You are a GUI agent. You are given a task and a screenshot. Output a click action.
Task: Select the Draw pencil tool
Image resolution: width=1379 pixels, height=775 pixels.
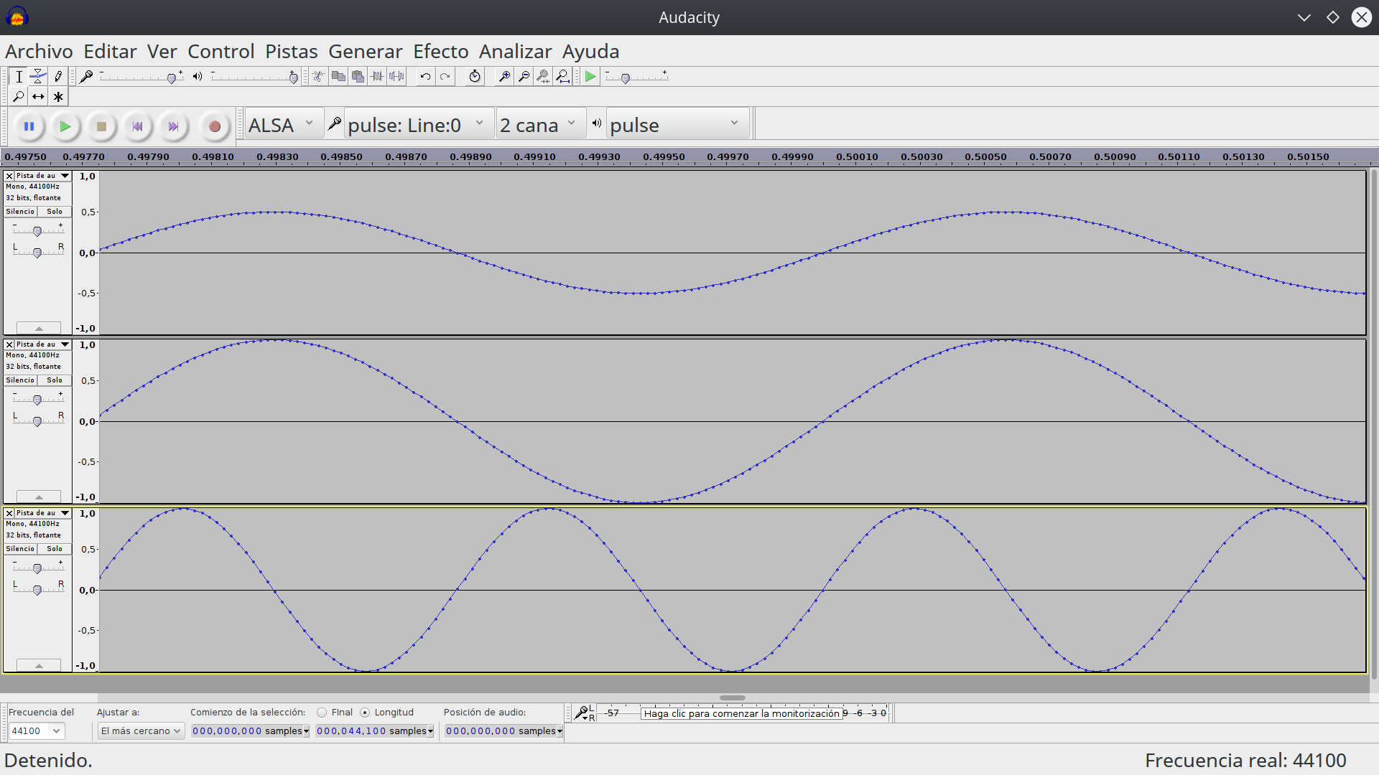point(59,77)
